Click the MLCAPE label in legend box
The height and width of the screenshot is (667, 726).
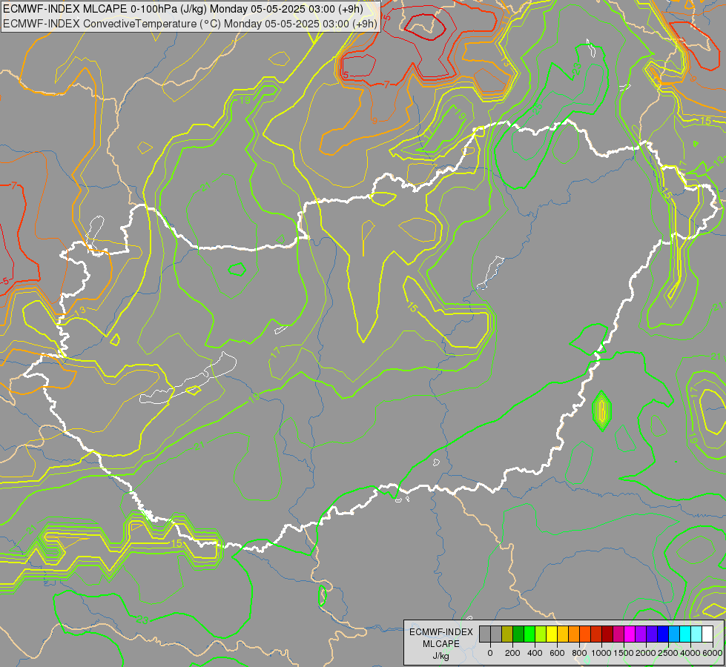441,644
